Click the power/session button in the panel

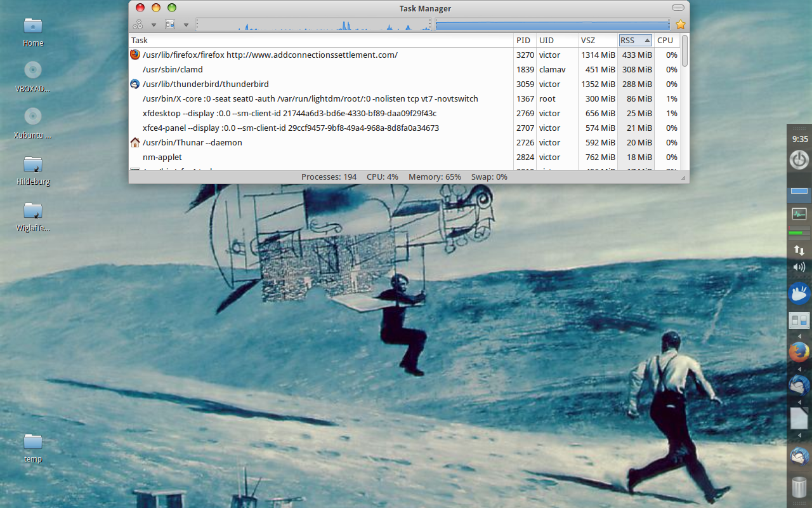point(799,159)
